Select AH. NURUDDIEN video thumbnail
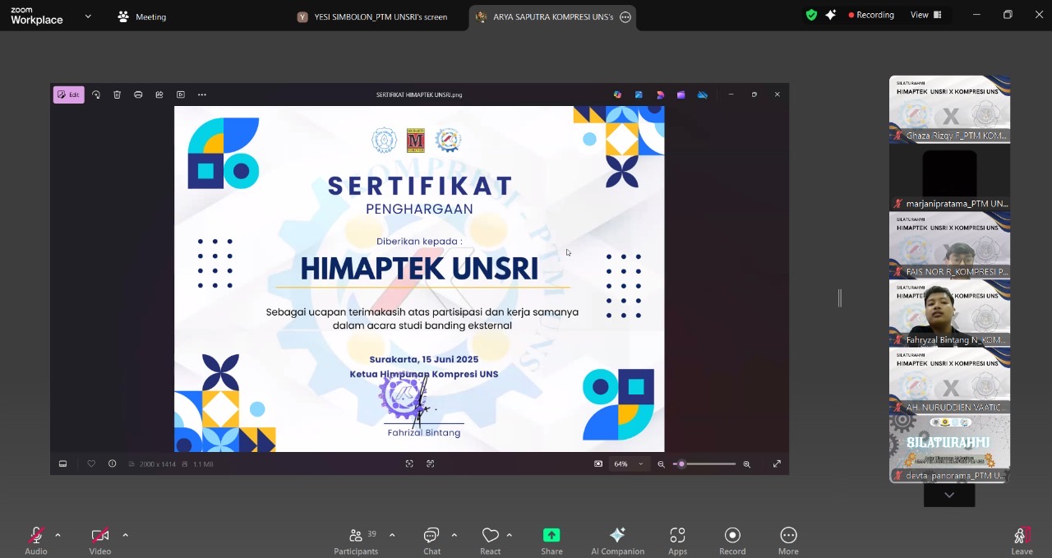 [949, 381]
